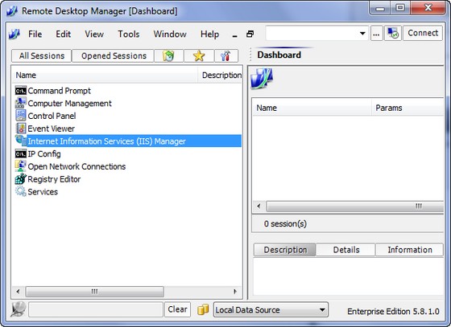Open the Local Data Source dropdown
The height and width of the screenshot is (327, 451).
pos(271,310)
